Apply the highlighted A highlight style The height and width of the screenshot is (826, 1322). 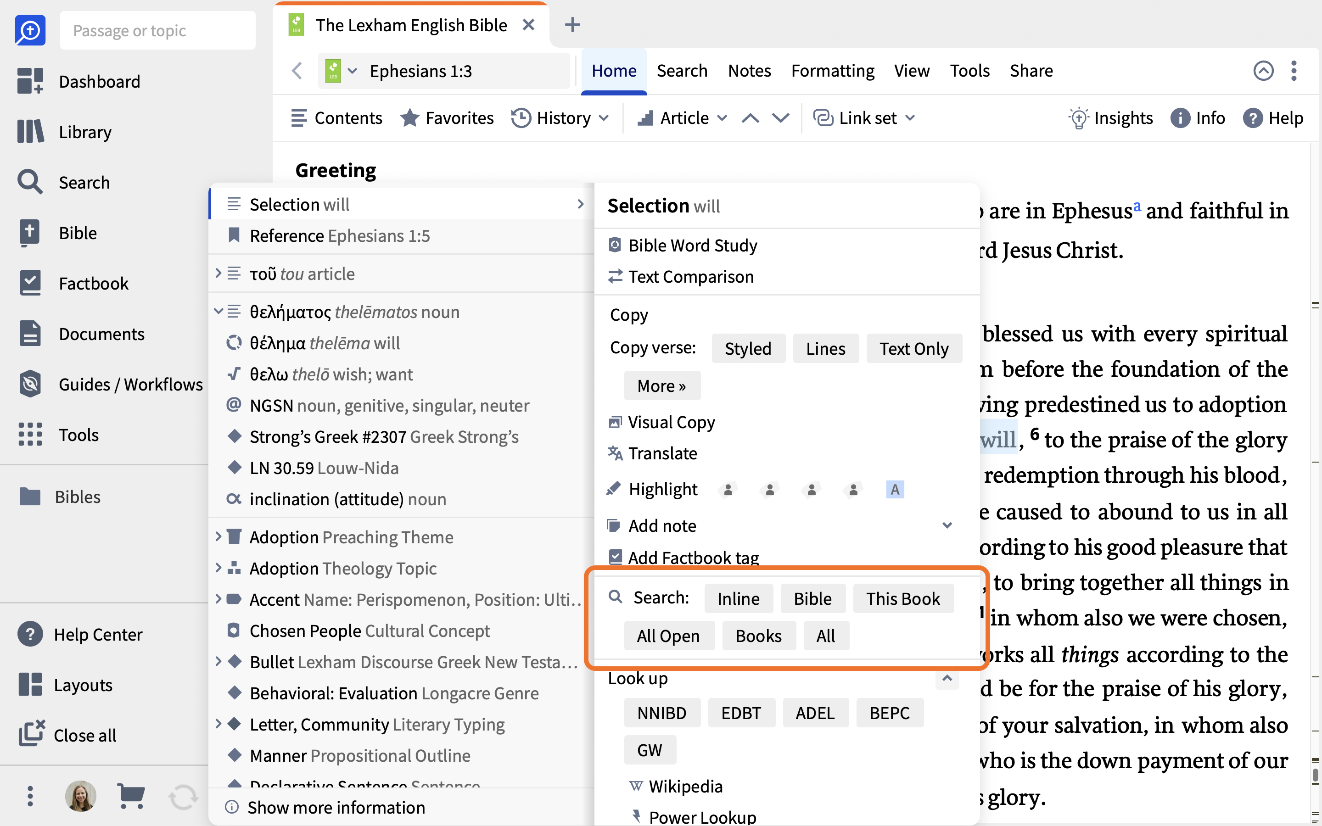pyautogui.click(x=894, y=489)
